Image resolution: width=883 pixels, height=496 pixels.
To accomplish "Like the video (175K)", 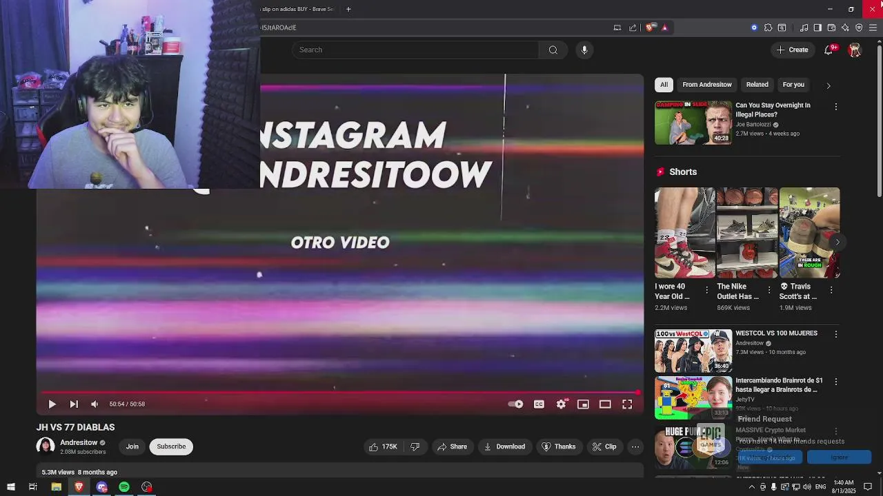I will tap(383, 446).
